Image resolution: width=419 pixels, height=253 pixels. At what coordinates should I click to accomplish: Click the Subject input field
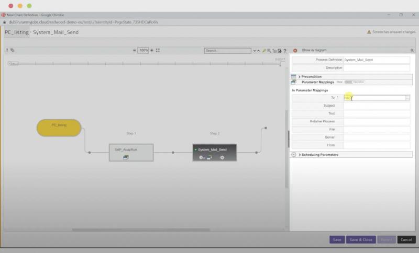pyautogui.click(x=377, y=106)
